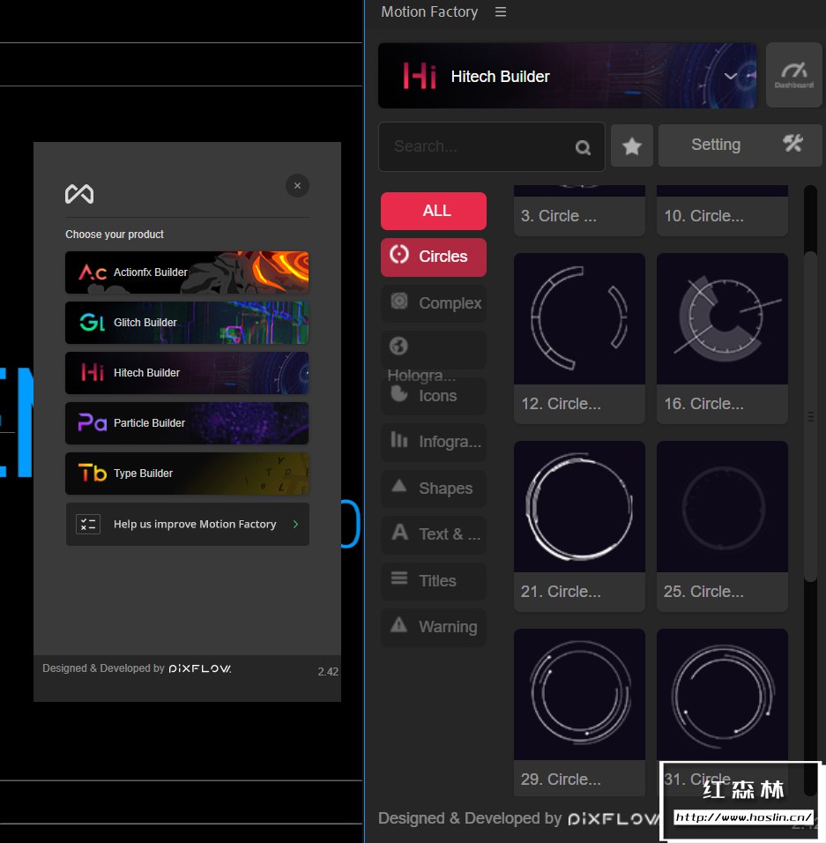
Task: Select the Shapes category
Action: pyautogui.click(x=434, y=489)
